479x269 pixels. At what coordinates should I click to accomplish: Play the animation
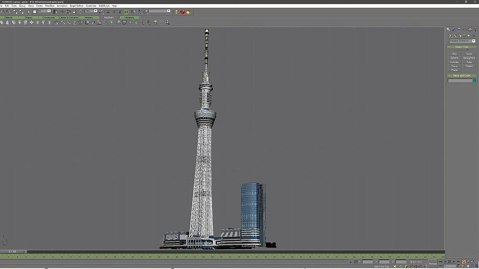(x=450, y=262)
